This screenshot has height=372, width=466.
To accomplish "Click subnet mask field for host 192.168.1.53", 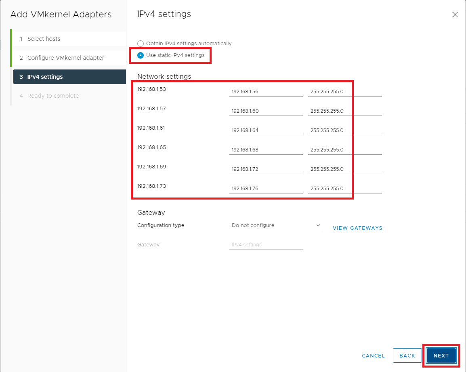I will point(344,92).
